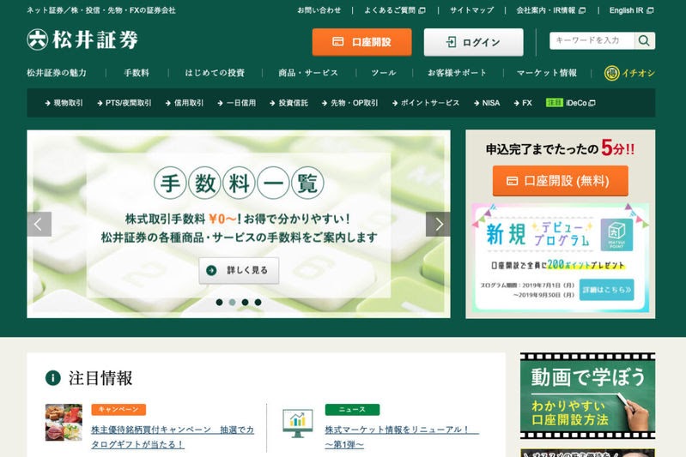Image resolution: width=686 pixels, height=457 pixels.
Task: Click the orange 口座開設 header button
Action: click(361, 42)
